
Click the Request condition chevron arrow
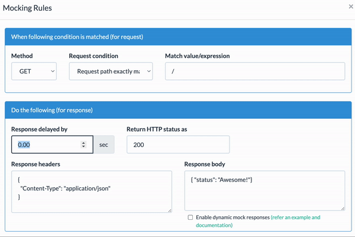pyautogui.click(x=149, y=72)
